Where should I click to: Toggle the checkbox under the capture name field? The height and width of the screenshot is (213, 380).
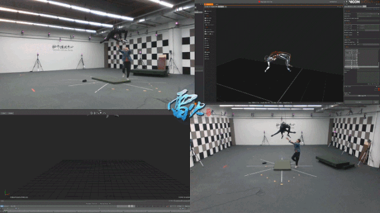[x=358, y=18]
